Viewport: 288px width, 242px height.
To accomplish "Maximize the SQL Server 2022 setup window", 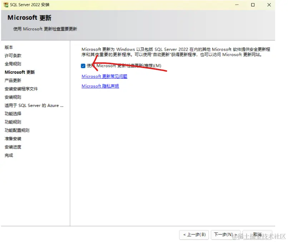I will (x=253, y=5).
